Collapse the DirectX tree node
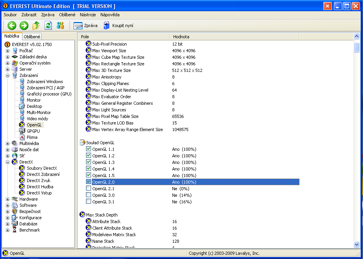 point(7,162)
